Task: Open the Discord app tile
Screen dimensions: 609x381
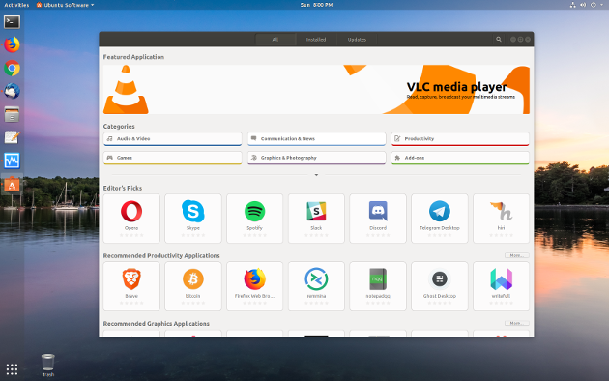Action: pyautogui.click(x=378, y=219)
